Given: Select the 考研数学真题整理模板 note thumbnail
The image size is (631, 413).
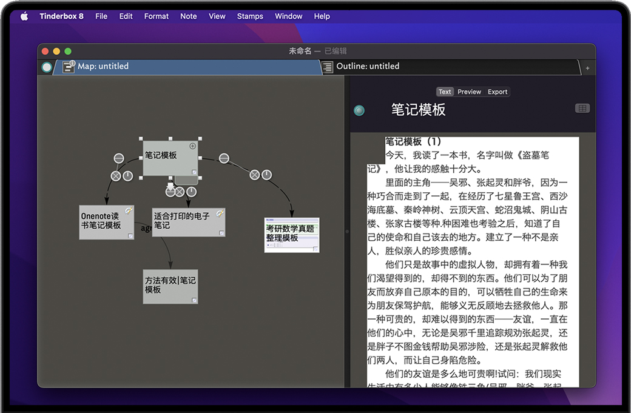Looking at the screenshot, I should [x=291, y=235].
